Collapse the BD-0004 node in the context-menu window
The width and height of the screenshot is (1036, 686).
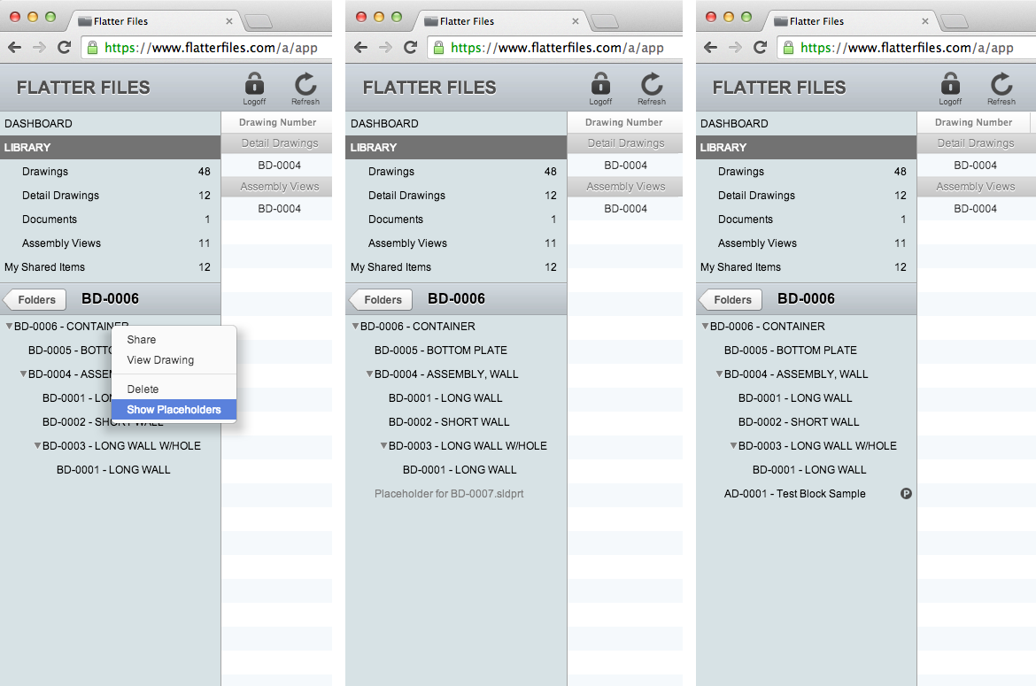tap(23, 374)
